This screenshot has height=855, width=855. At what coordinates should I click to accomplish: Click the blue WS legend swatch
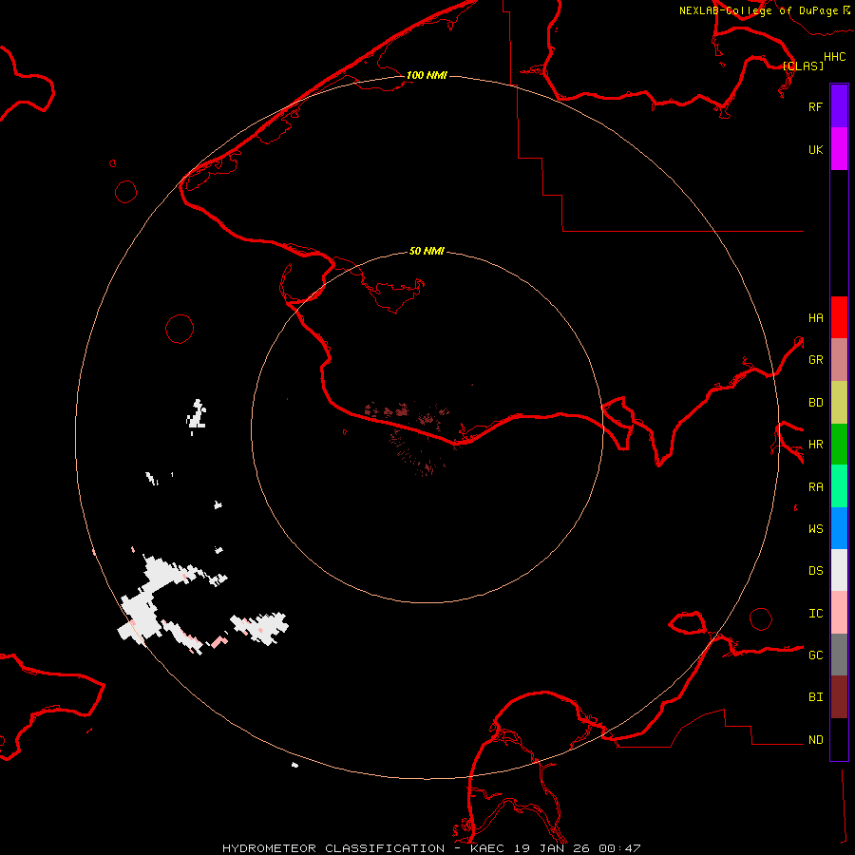[839, 528]
